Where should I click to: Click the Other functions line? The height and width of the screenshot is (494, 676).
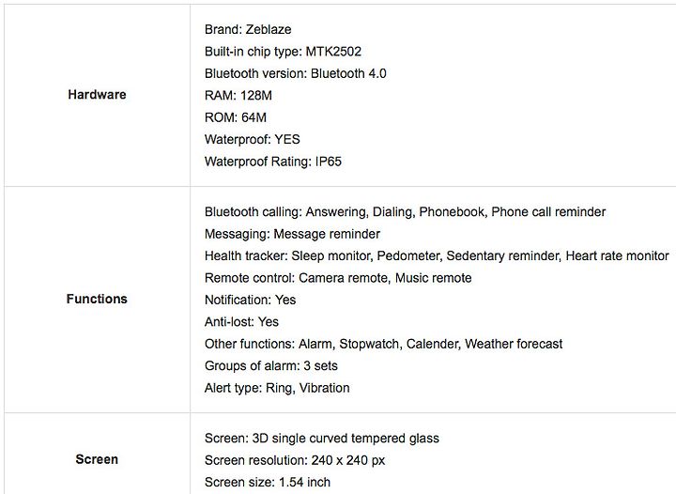383,344
